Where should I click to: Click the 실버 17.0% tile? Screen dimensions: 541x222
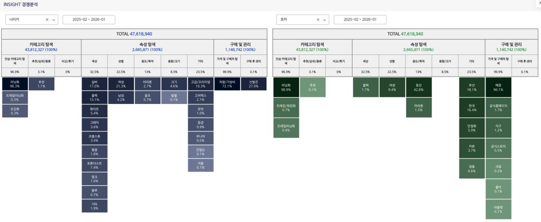tap(95, 84)
